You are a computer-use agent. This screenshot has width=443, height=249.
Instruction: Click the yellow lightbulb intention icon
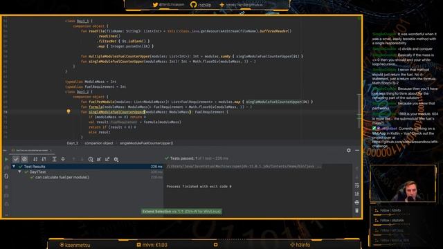[x=69, y=111]
